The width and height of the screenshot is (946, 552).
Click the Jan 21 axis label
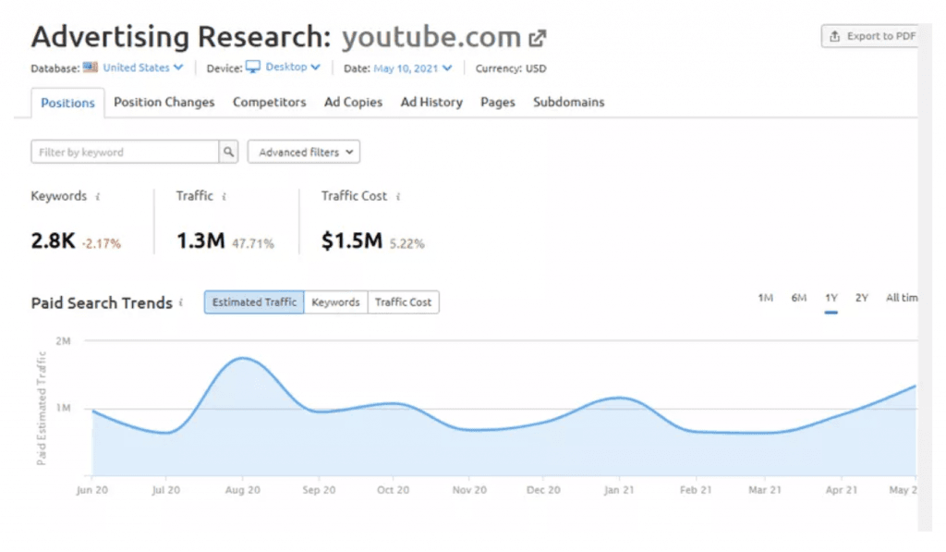point(619,490)
